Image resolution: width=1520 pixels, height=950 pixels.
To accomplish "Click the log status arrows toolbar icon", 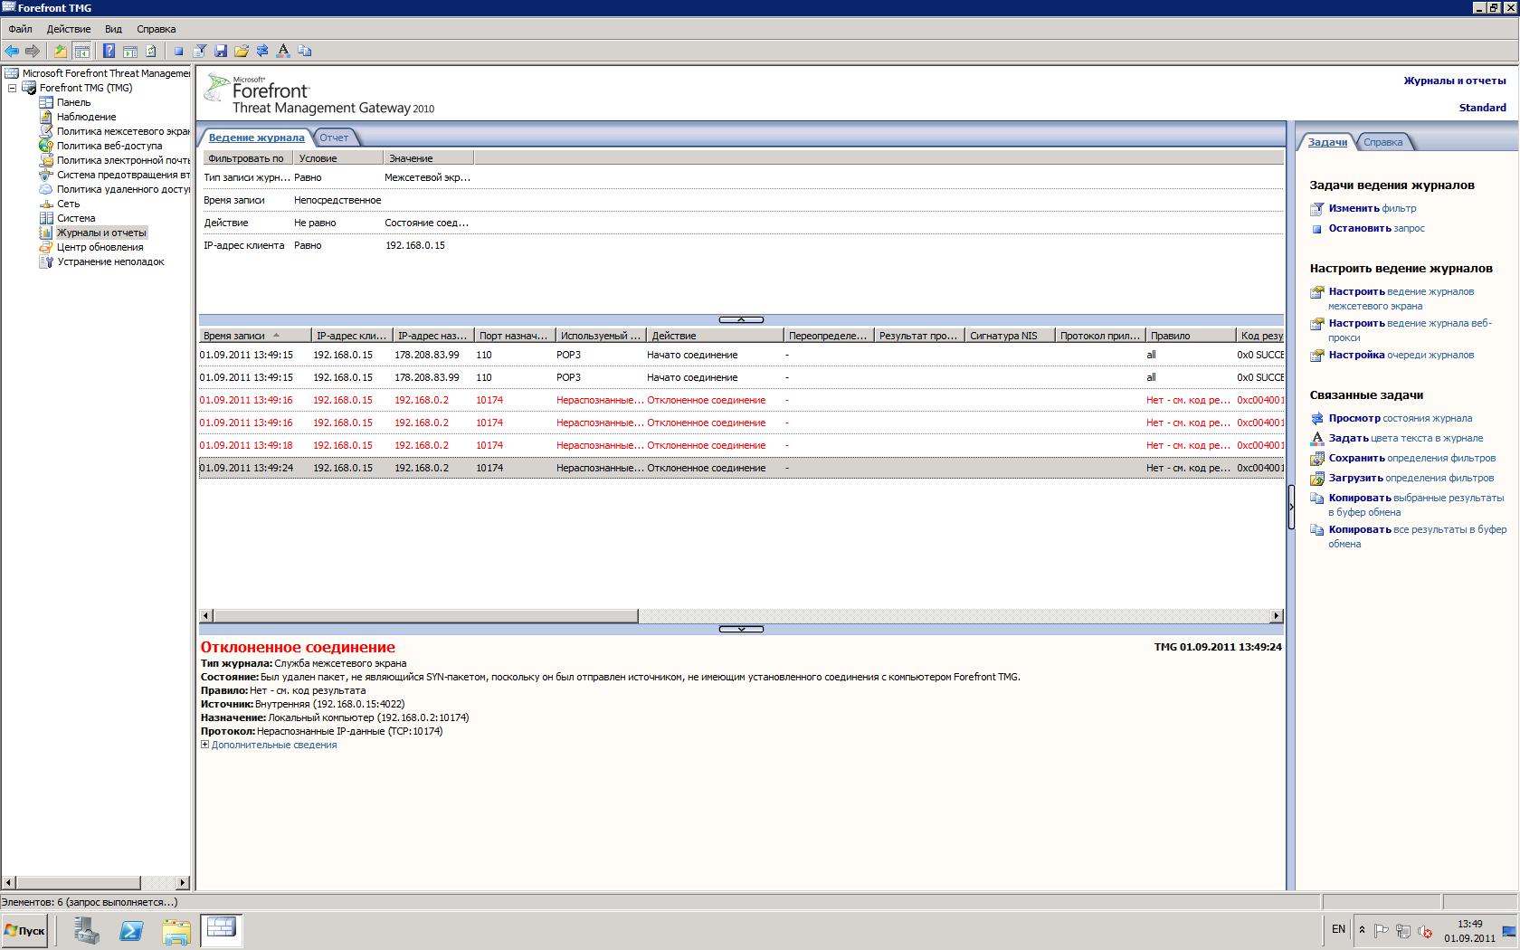I will [x=262, y=51].
